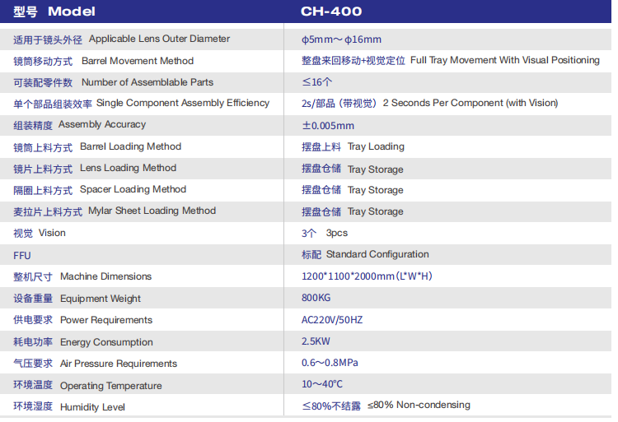Click 'Full Tray Movement With Visual Positioning'
The width and height of the screenshot is (618, 422).
pos(505,60)
